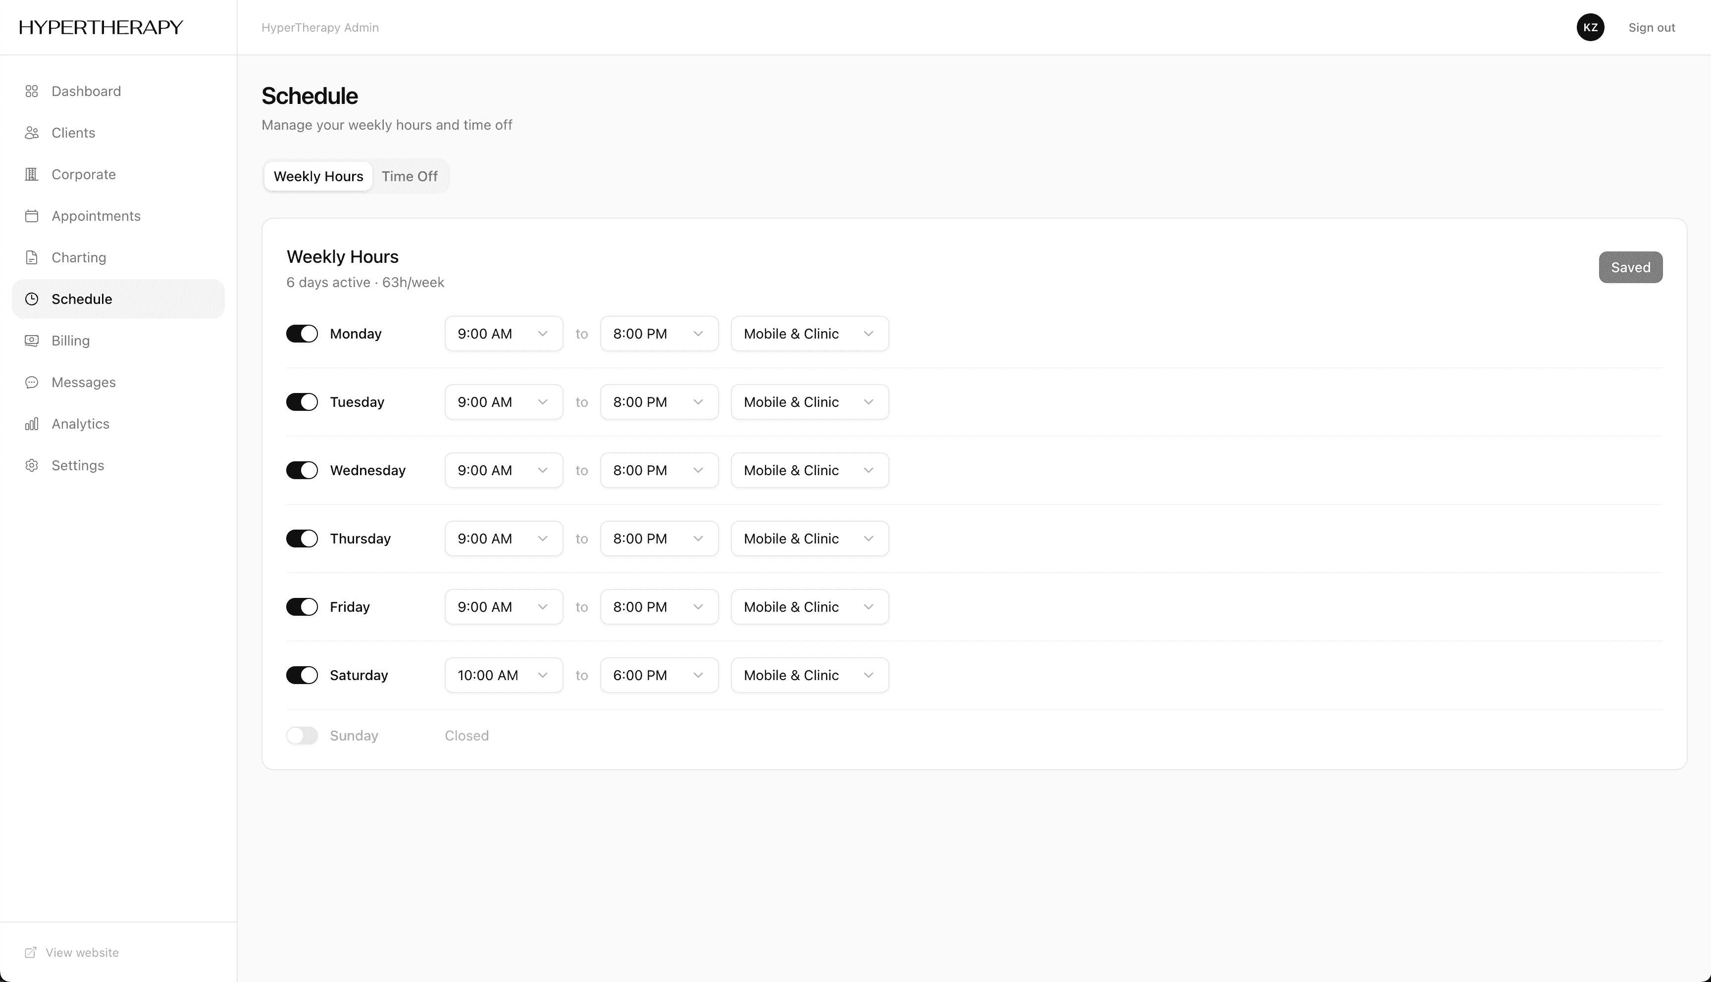Select the Corporate building icon
Image resolution: width=1711 pixels, height=982 pixels.
(32, 174)
